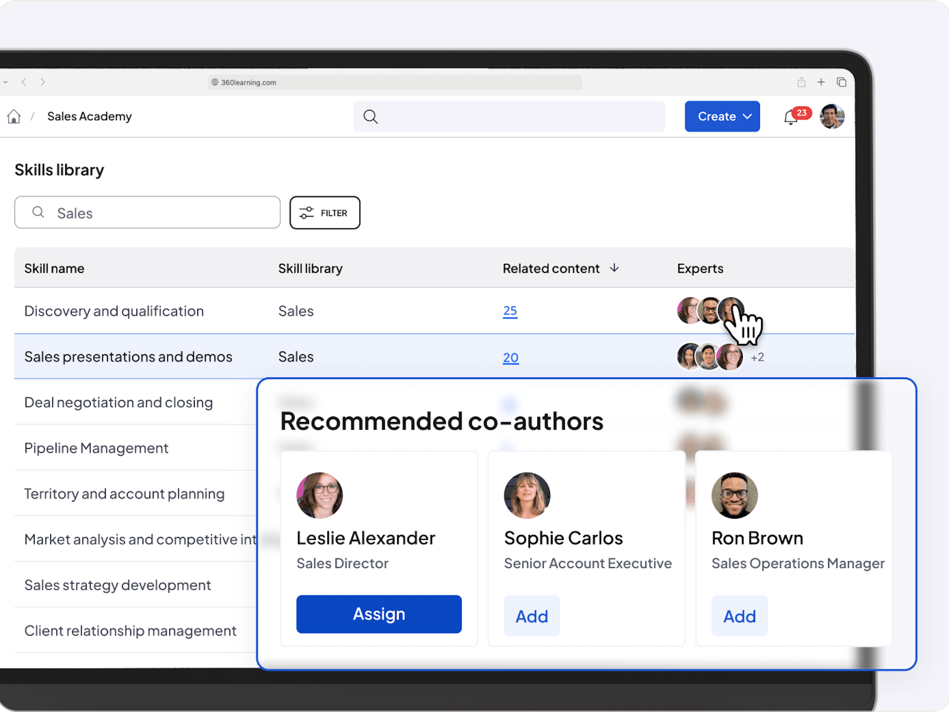Open a new browser tab with plus icon
Viewport: 949px width, 712px height.
coord(821,82)
